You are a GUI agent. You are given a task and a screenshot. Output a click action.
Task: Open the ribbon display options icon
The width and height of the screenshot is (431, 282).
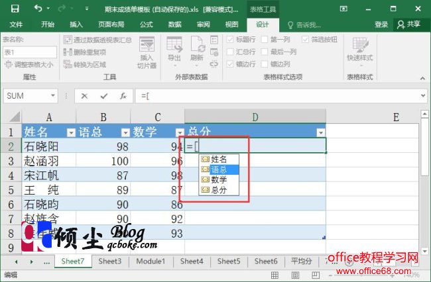(x=343, y=9)
